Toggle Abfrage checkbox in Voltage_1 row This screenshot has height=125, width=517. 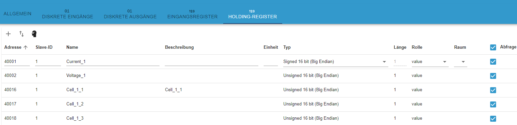click(493, 76)
